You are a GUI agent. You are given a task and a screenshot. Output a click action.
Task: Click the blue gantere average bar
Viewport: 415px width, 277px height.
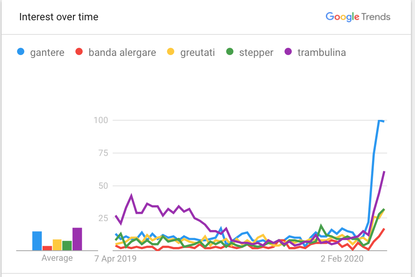click(37, 241)
